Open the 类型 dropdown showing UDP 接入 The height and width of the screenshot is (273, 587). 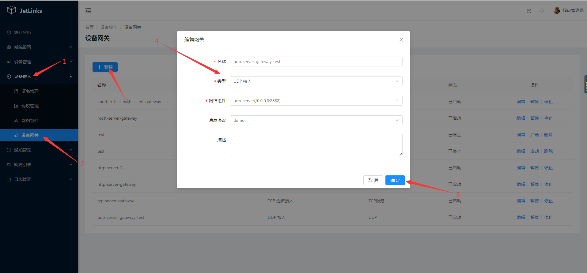pos(316,81)
